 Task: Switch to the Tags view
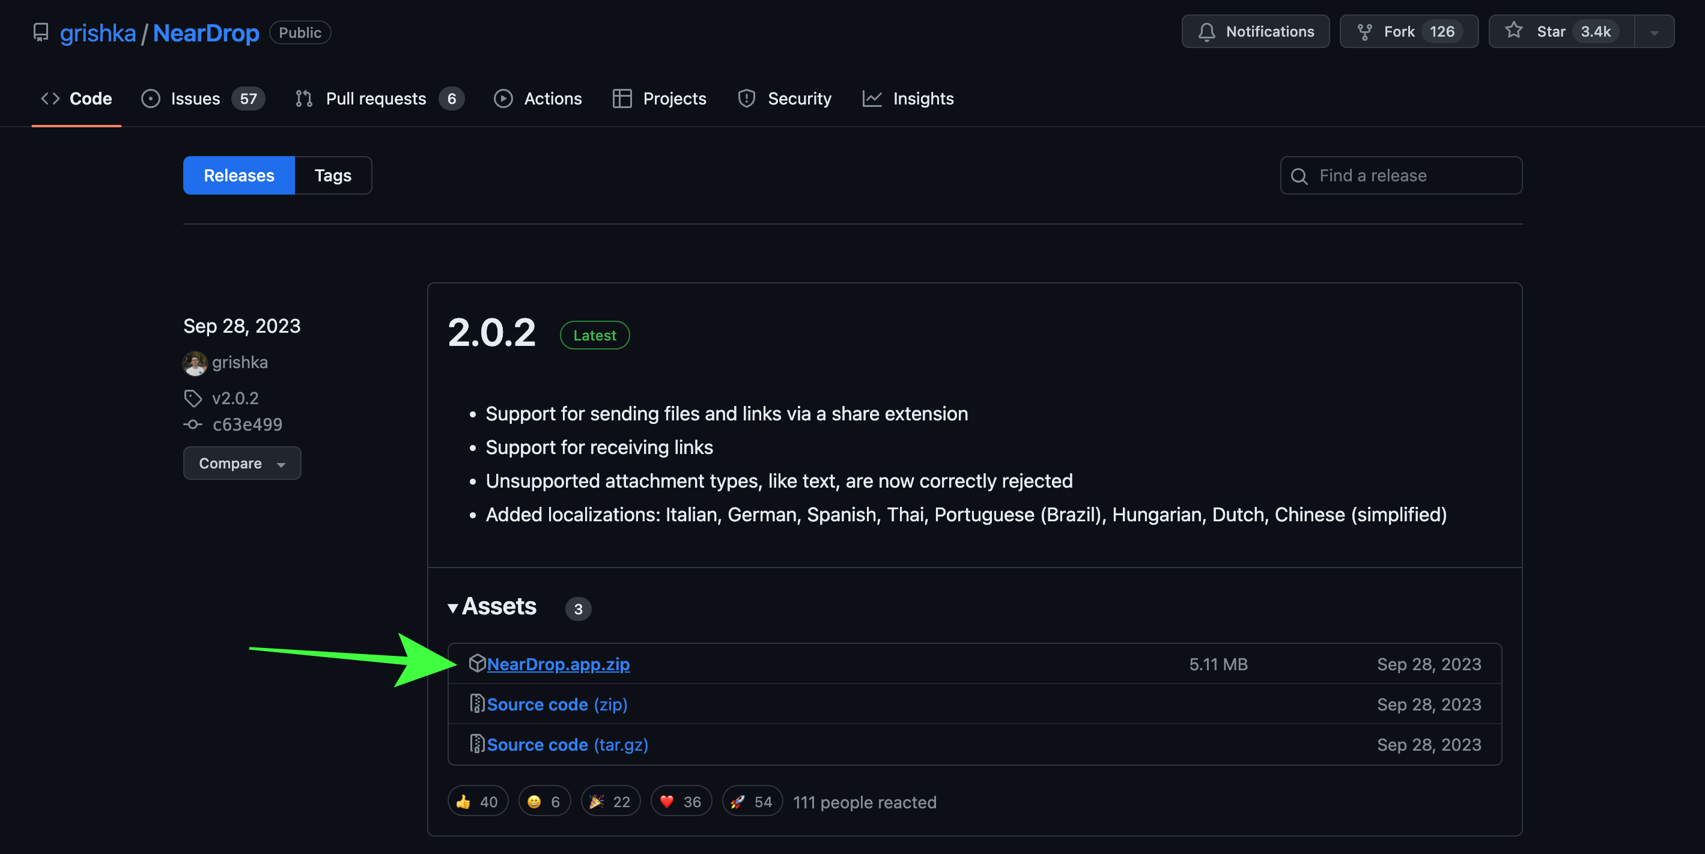click(333, 175)
